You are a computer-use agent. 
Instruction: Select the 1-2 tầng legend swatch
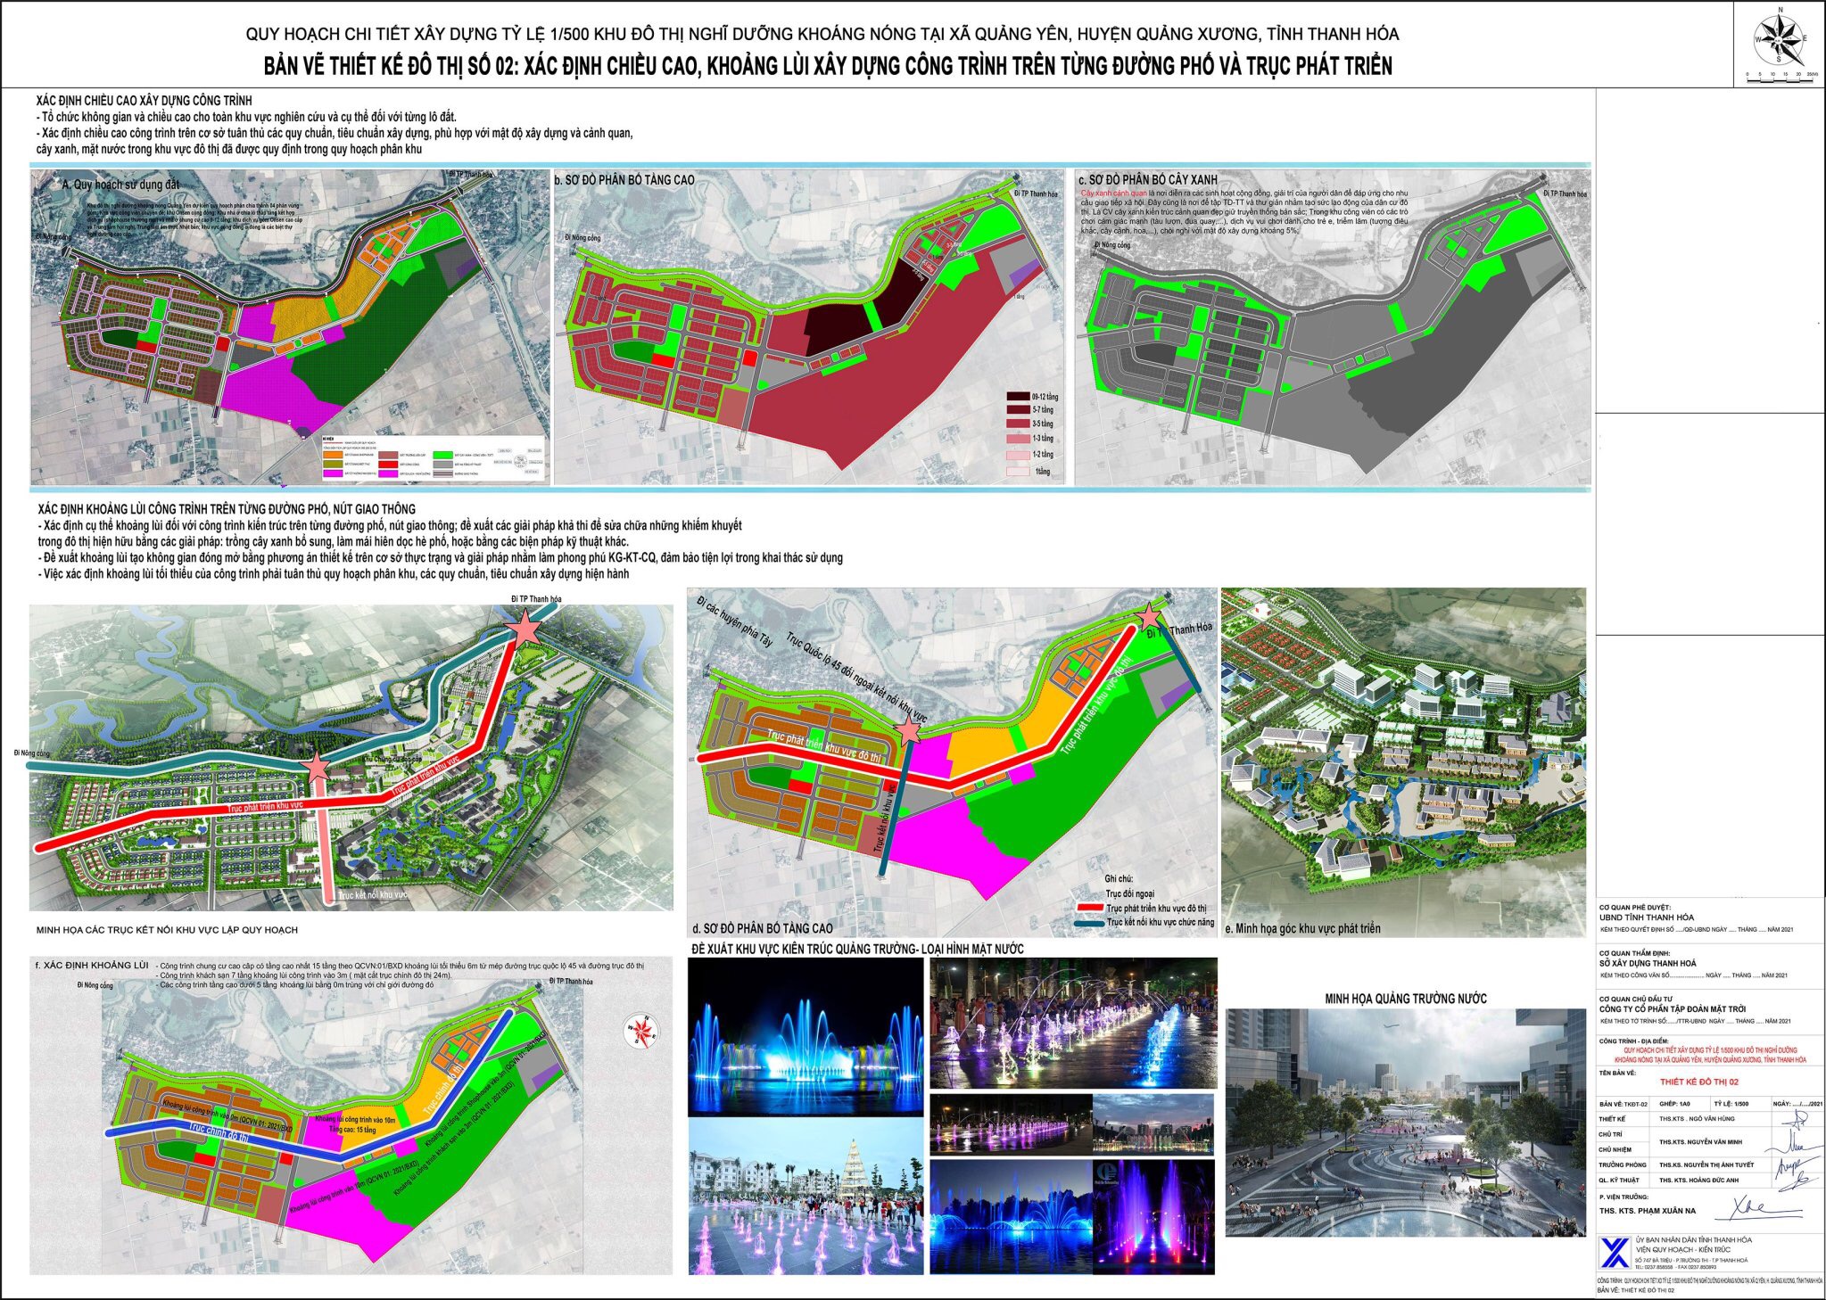[x=1018, y=455]
